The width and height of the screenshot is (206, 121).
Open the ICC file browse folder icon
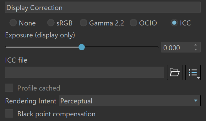pos(175,72)
